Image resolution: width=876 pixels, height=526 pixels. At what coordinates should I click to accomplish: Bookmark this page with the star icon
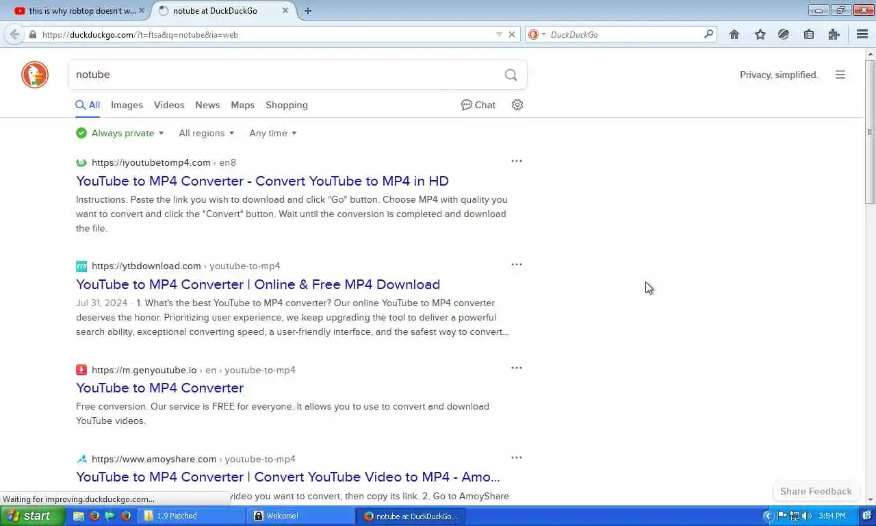[x=760, y=34]
